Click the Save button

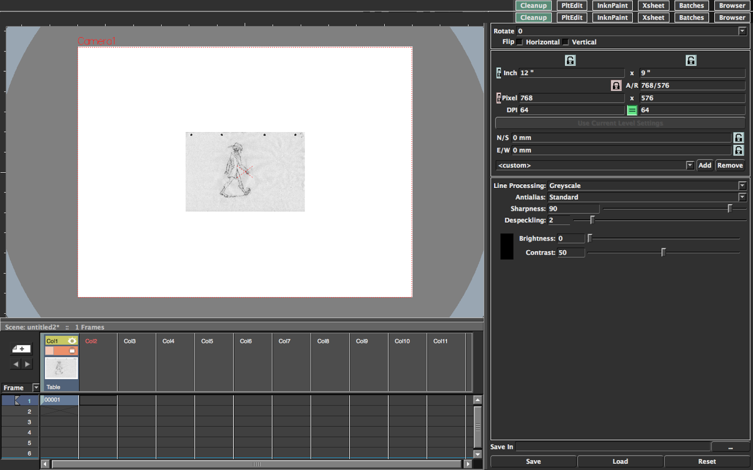coord(533,462)
